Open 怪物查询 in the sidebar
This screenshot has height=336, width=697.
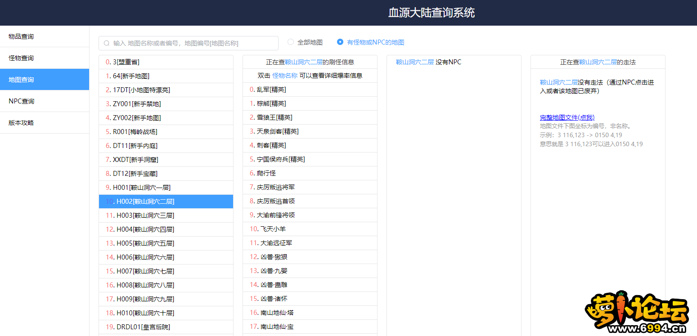[x=45, y=58]
